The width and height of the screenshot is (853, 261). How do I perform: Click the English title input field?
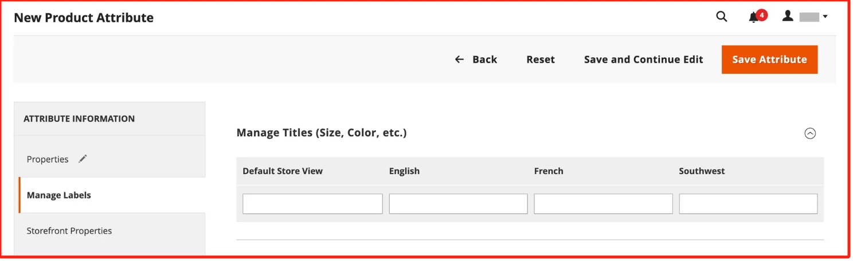point(458,204)
